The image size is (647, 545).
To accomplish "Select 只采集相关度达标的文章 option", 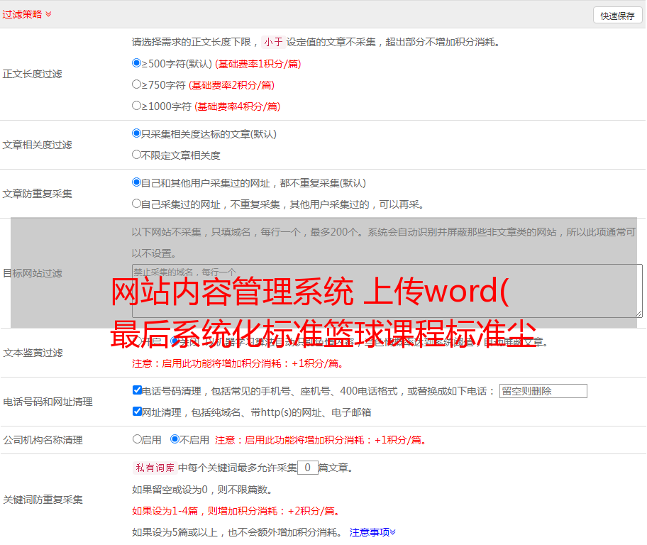I will pos(137,133).
